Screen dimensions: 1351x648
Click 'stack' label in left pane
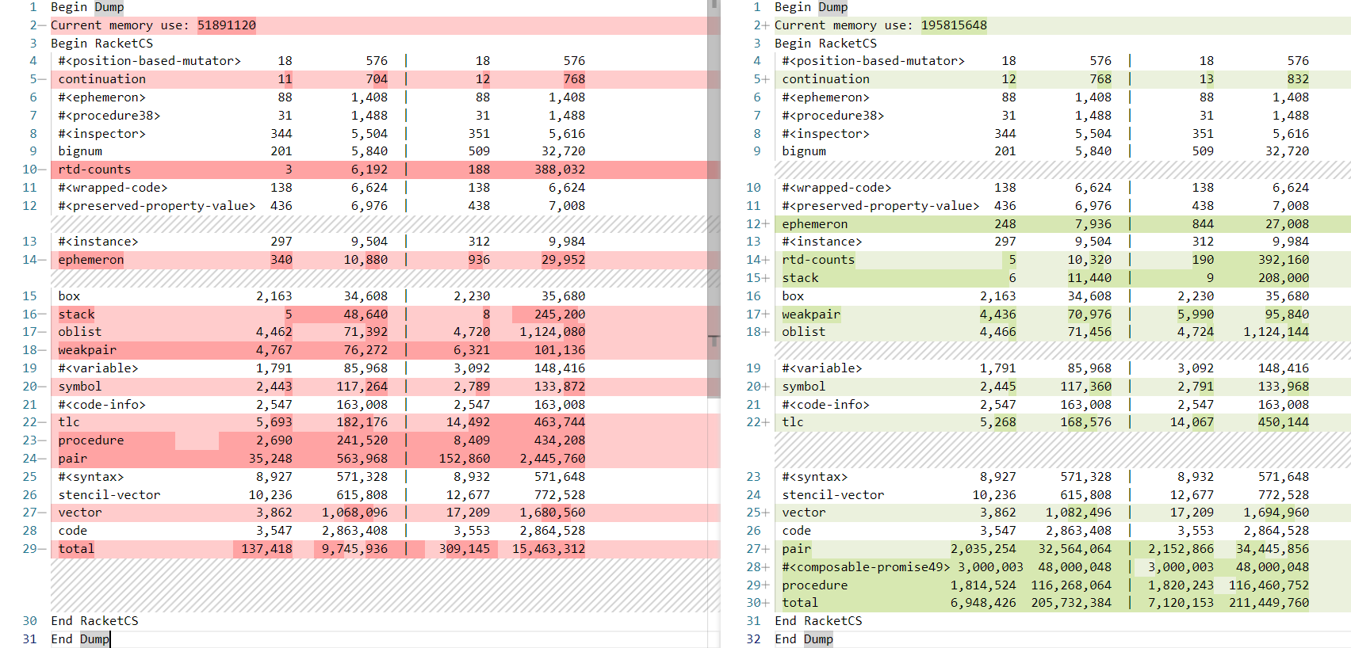(x=76, y=314)
